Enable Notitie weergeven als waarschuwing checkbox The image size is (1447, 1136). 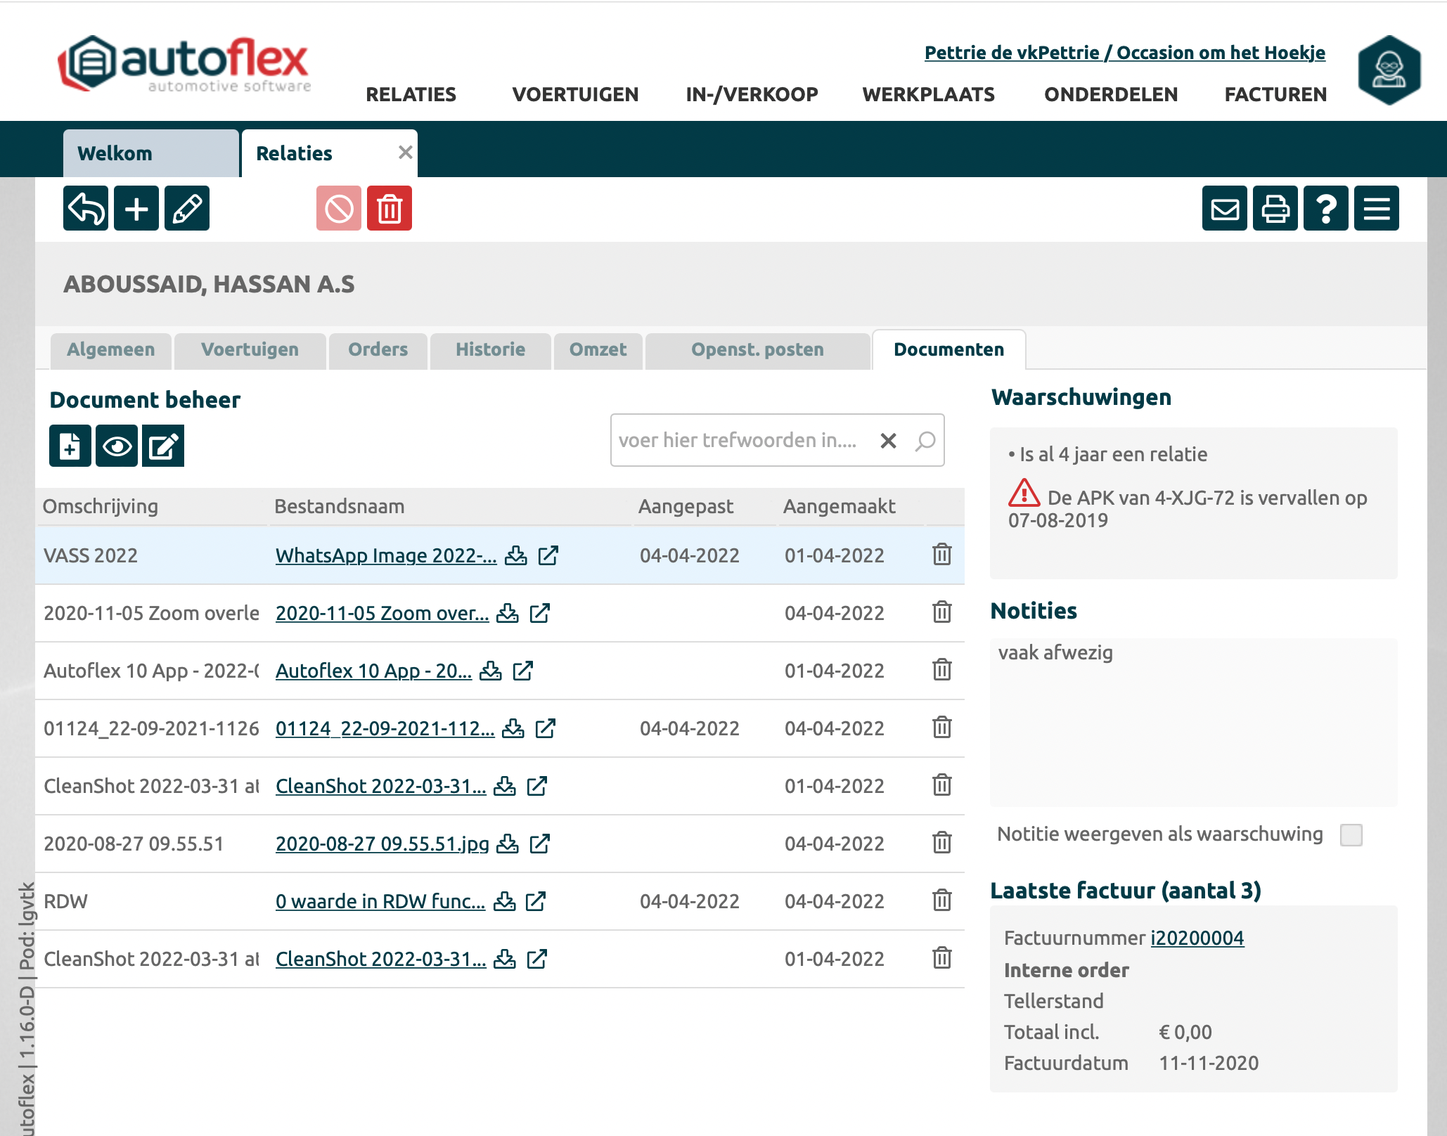tap(1351, 834)
